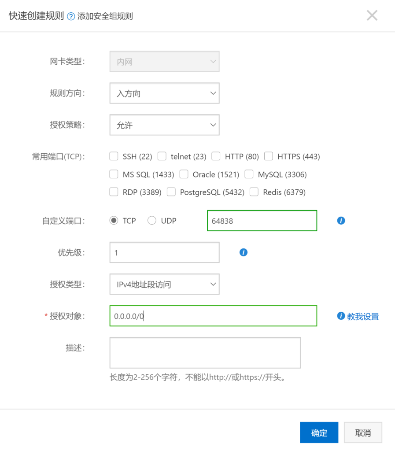Tick the MySQL (3306) checkbox
This screenshot has height=451, width=395.
click(x=249, y=174)
